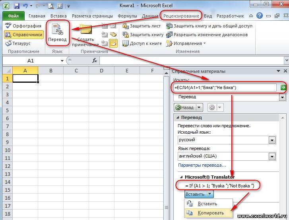Open the Исправления track changes dropdown
Image resolution: width=289 pixels, height=220 pixels.
[186, 43]
